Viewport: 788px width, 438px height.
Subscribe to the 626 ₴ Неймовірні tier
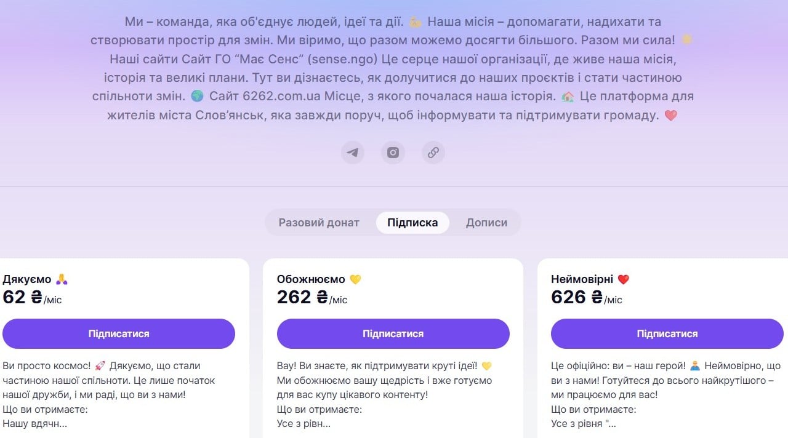click(667, 334)
